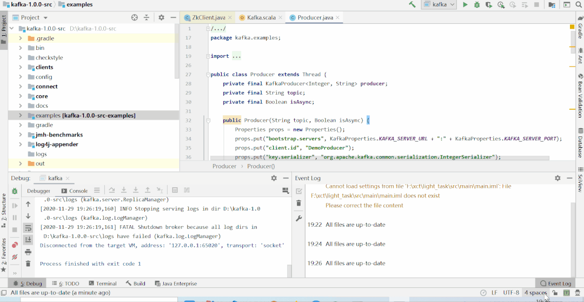Expand the examples module folder
The width and height of the screenshot is (584, 302).
[21, 116]
